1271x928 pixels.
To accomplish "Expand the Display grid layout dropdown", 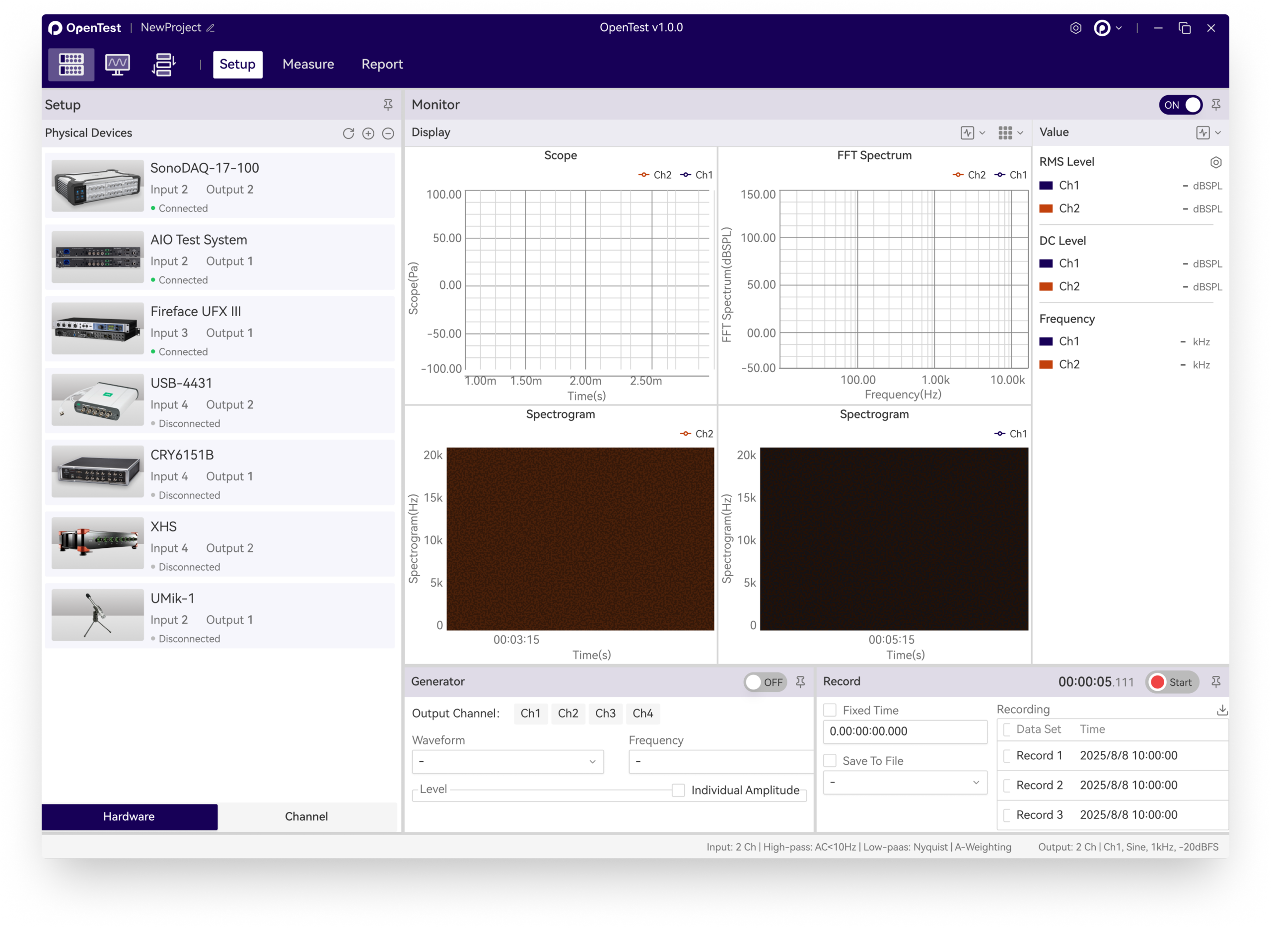I will [x=1010, y=133].
